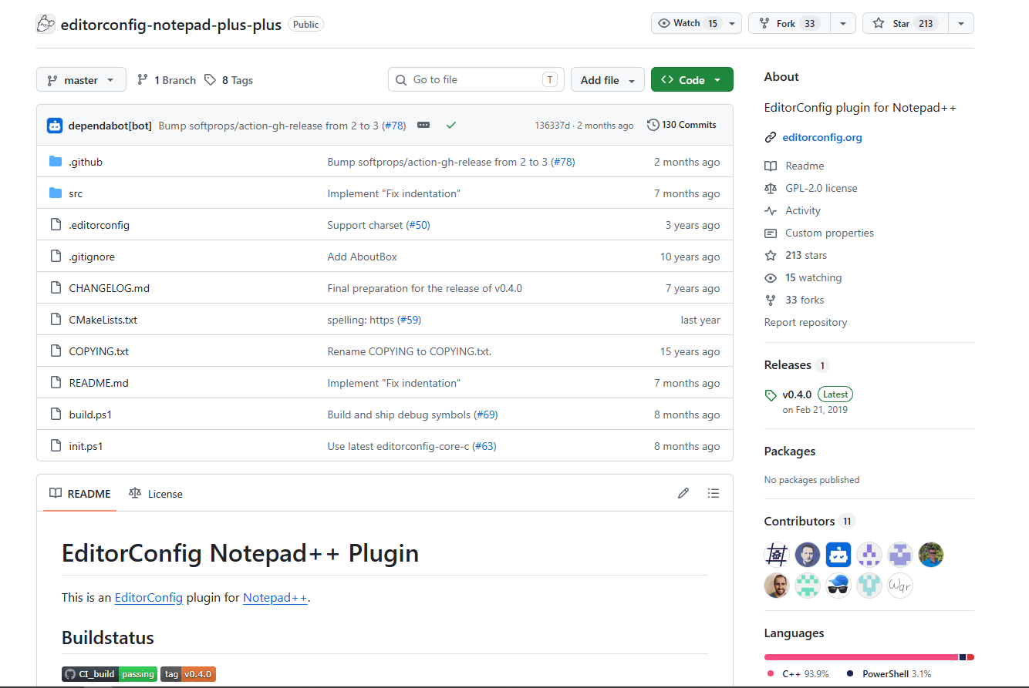Switch to the README tab
Viewport: 1029px width, 688px height.
click(80, 494)
